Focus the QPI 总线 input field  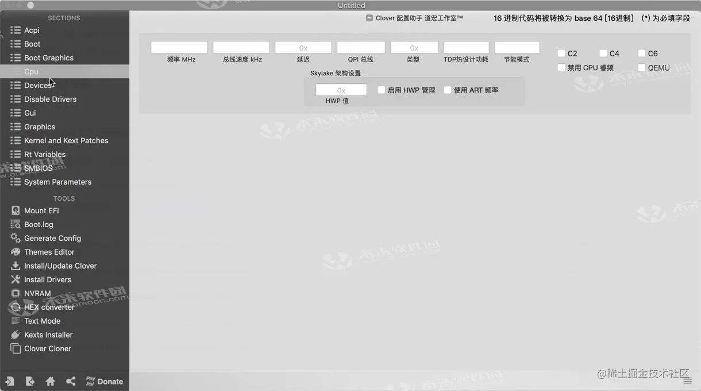(361, 48)
